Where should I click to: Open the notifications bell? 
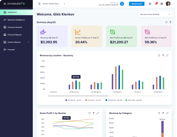coord(156,4)
